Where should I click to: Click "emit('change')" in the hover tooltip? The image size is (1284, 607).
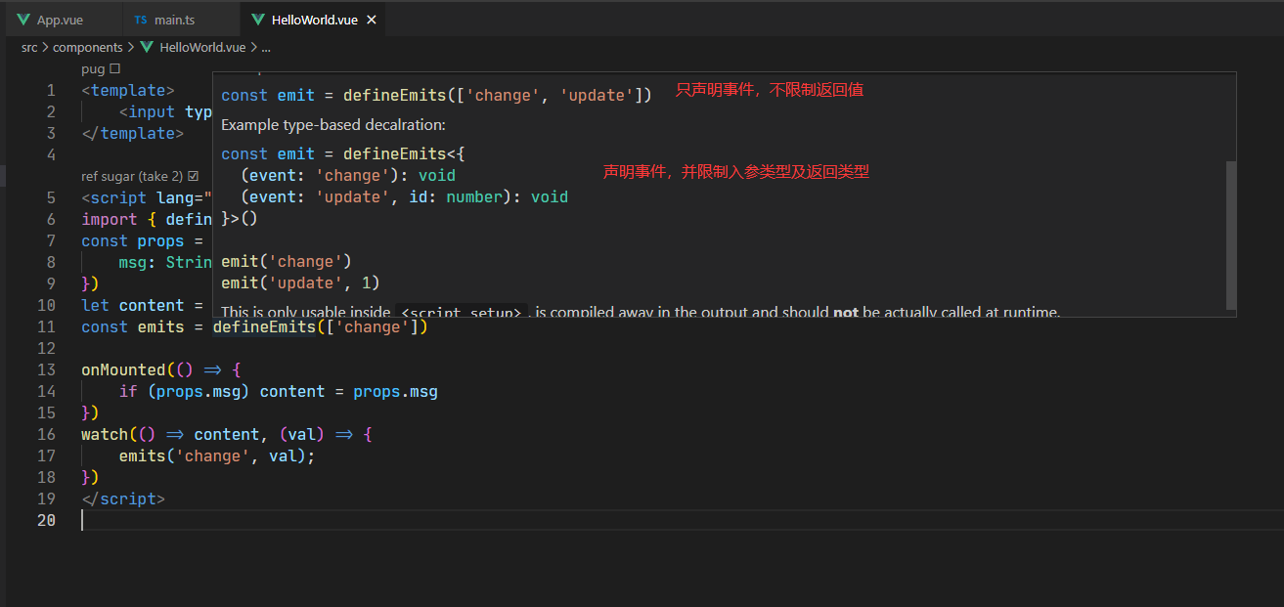coord(287,261)
